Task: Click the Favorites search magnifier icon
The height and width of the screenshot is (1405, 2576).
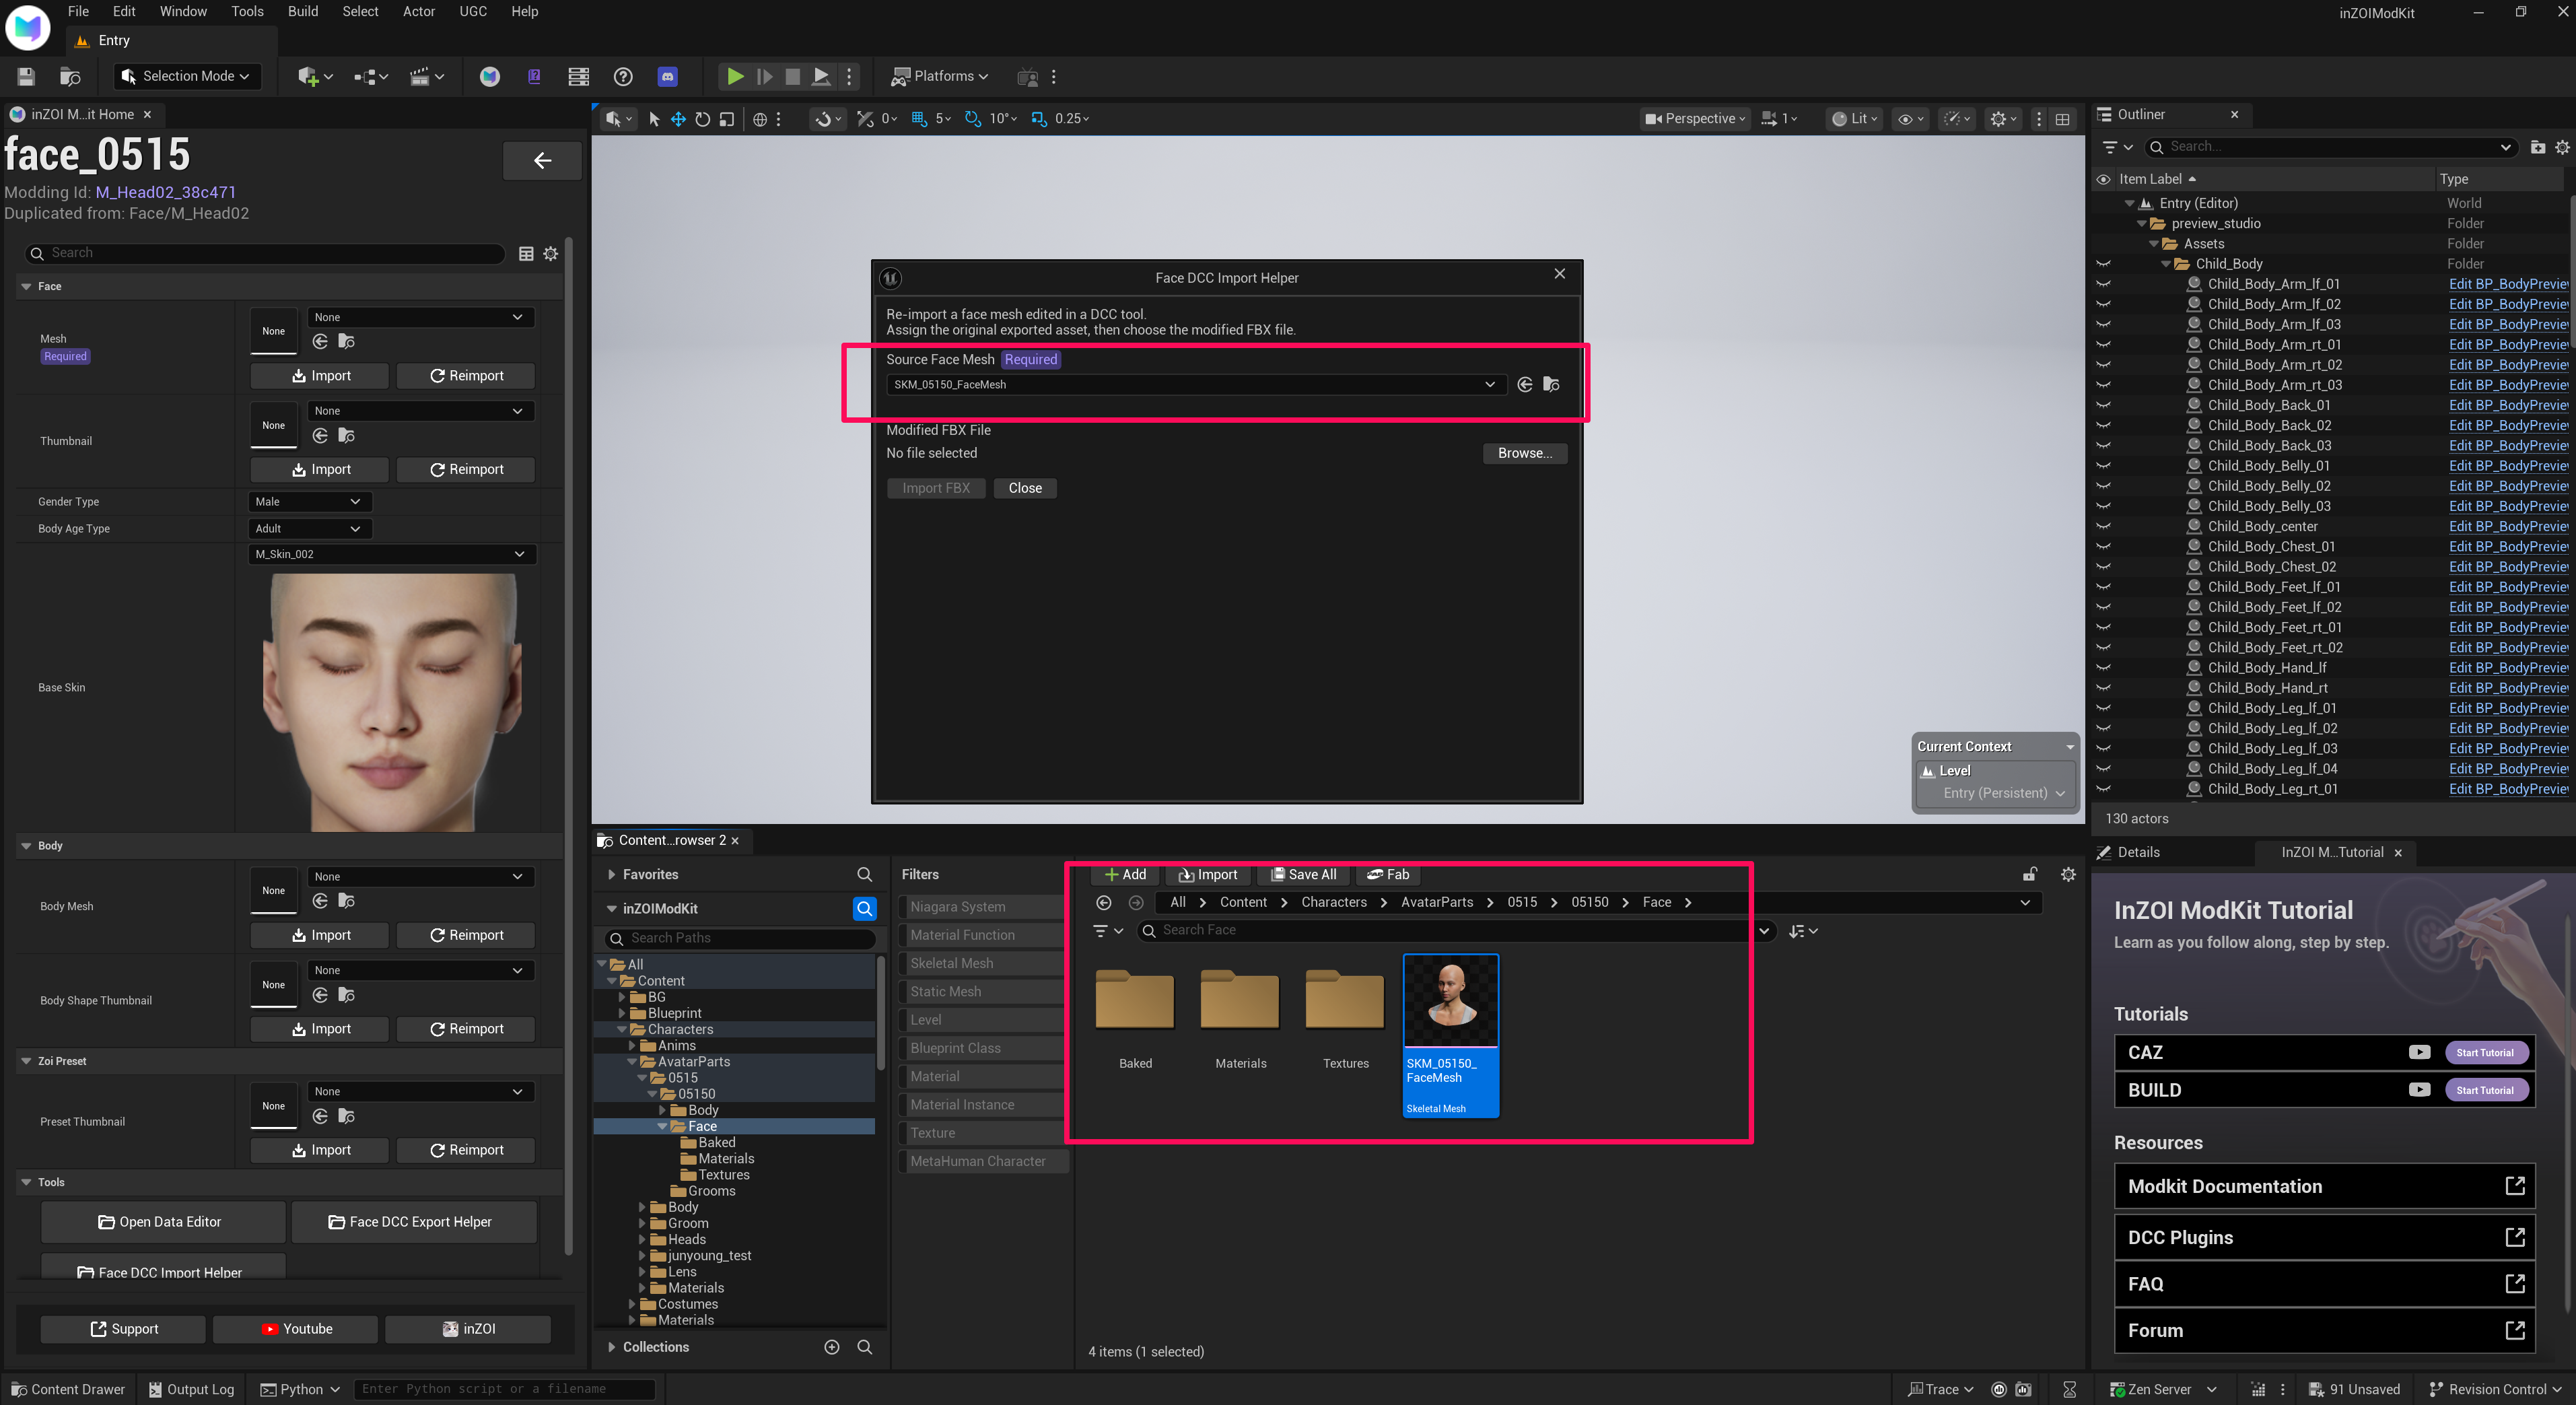Action: pyautogui.click(x=865, y=874)
